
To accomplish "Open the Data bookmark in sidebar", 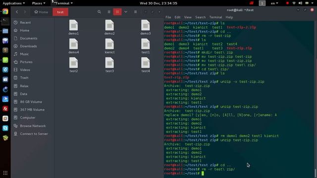I will click(23, 93).
